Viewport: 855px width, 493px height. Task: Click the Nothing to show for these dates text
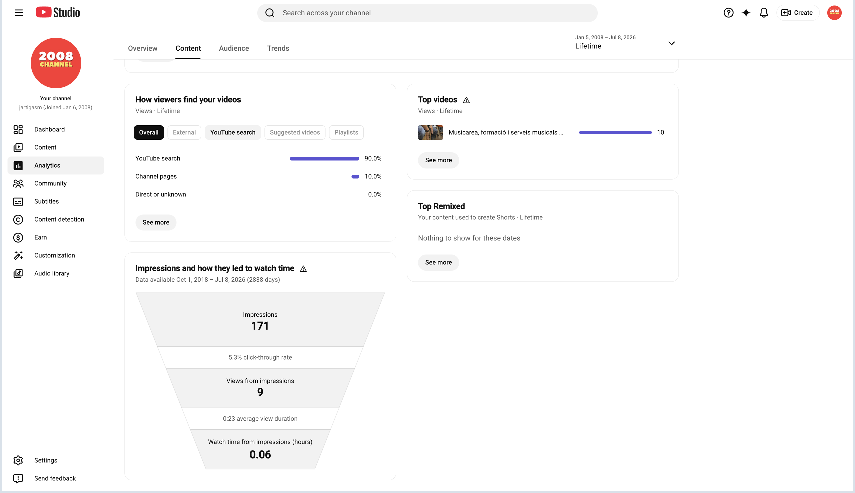[469, 238]
